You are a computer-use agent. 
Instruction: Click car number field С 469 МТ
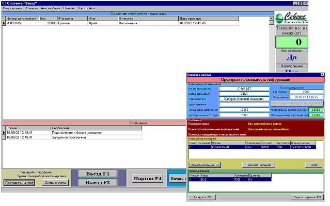click(244, 88)
